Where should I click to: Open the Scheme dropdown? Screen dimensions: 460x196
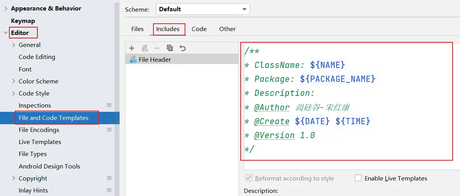203,9
